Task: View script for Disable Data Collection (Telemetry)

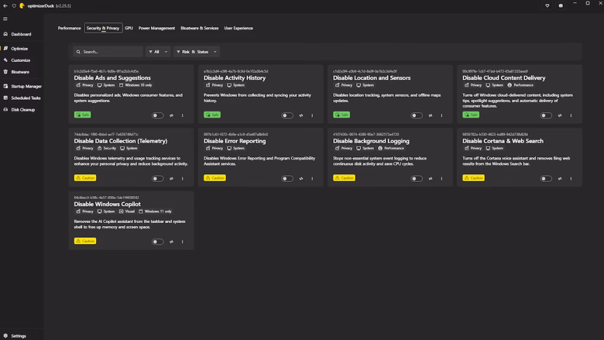Action: 172,178
